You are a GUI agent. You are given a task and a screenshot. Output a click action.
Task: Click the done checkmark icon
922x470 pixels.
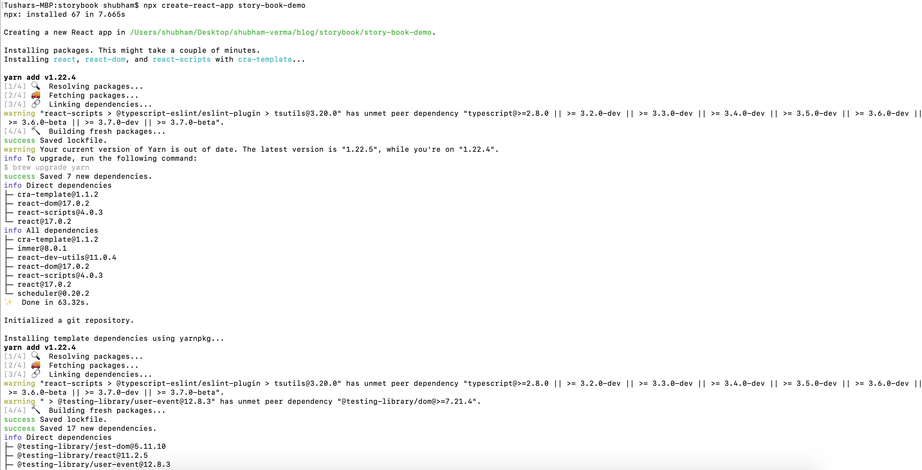(8, 302)
